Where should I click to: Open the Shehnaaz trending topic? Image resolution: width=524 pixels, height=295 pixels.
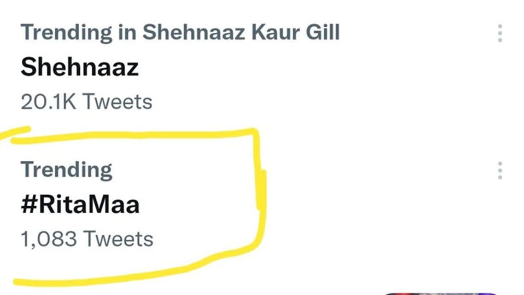[x=79, y=67]
